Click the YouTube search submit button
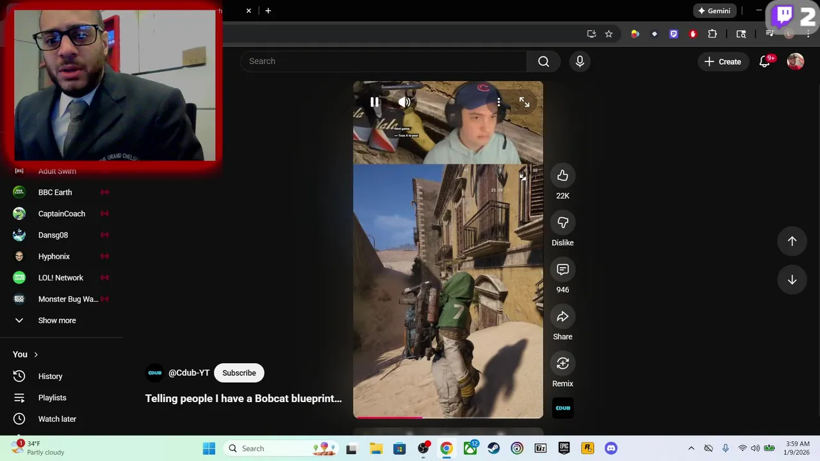820x461 pixels. pos(543,61)
